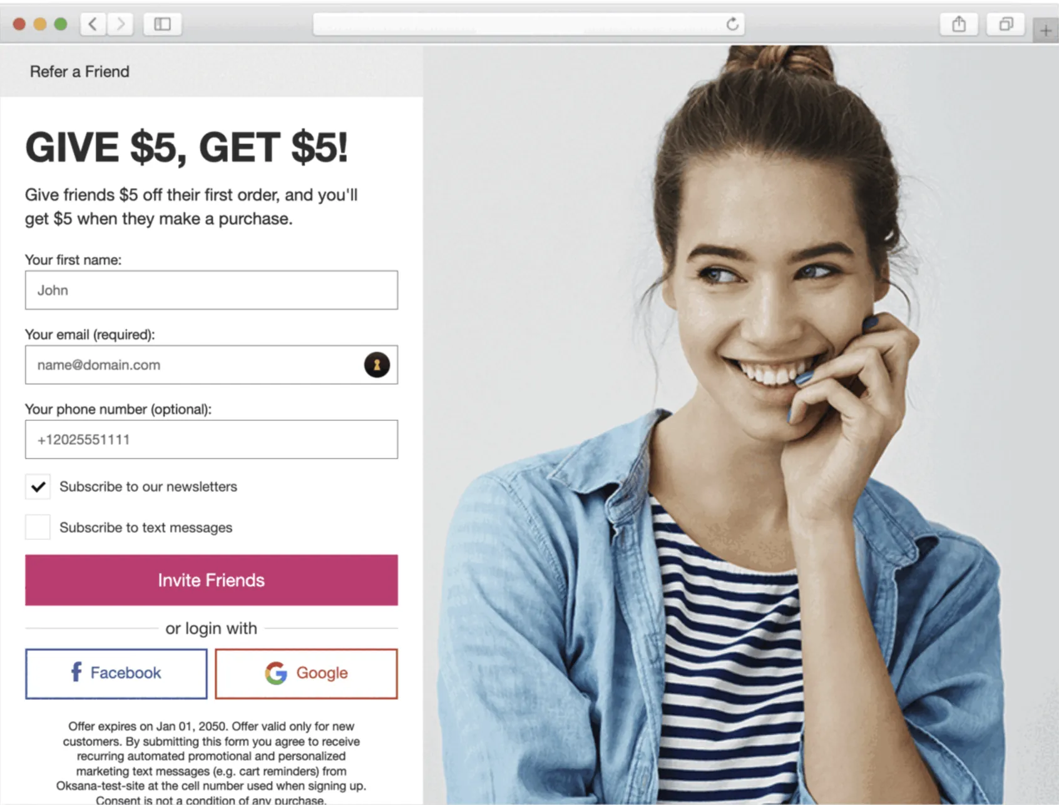The height and width of the screenshot is (805, 1059).
Task: Show all tabs overview icon
Action: 1006,24
